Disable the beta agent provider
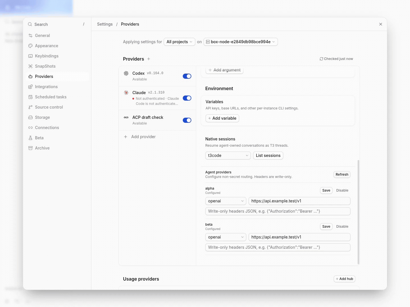 (342, 227)
